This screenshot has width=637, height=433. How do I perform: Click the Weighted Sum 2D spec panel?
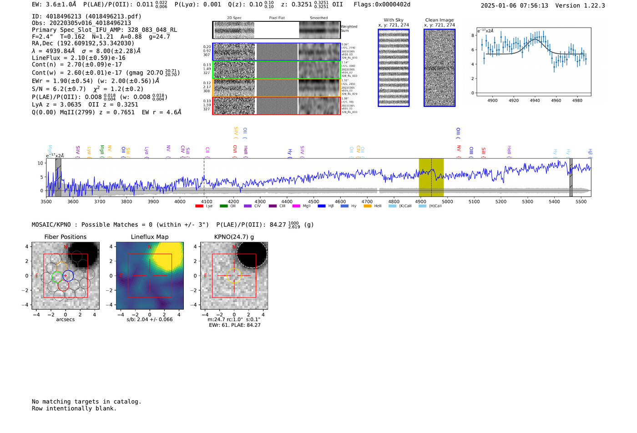(x=277, y=30)
